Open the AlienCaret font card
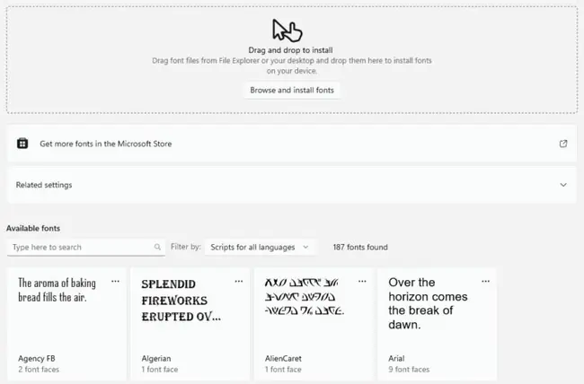 (x=314, y=325)
